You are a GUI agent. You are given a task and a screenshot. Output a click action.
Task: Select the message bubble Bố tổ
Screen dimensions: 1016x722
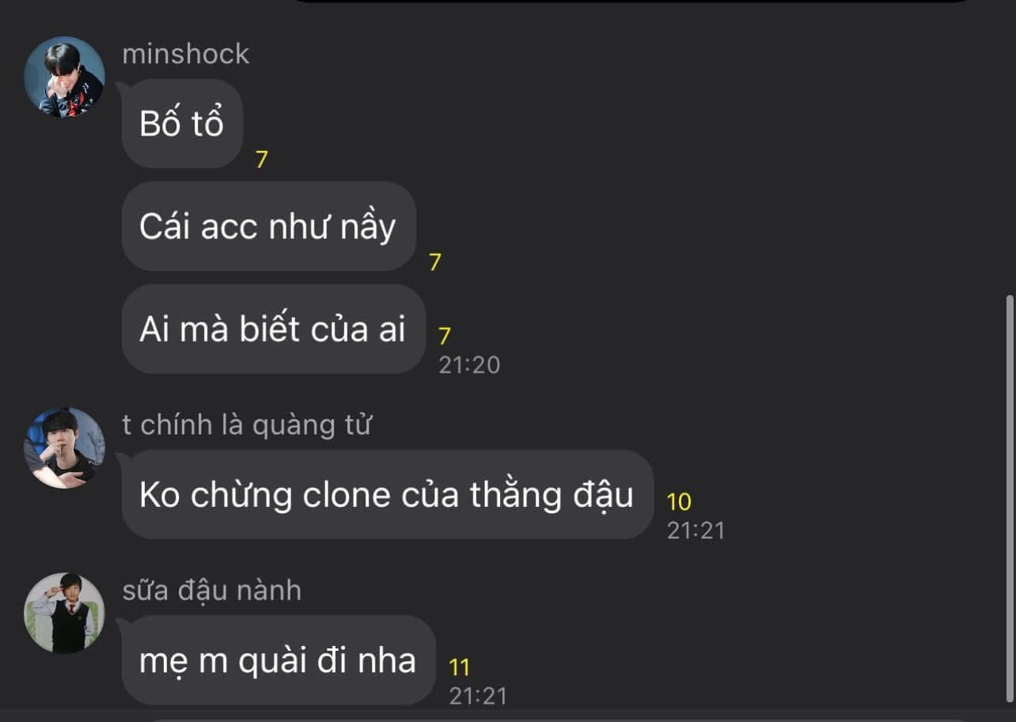pos(182,123)
